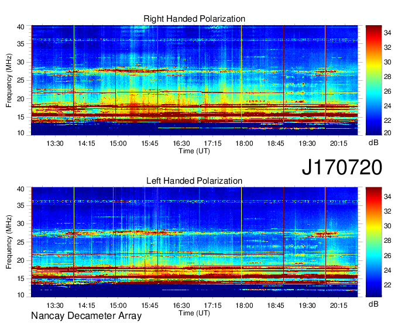This screenshot has height=323, width=398.
Task: Click the 13:30 time tick under Right Handed plot
Action: pyautogui.click(x=55, y=143)
